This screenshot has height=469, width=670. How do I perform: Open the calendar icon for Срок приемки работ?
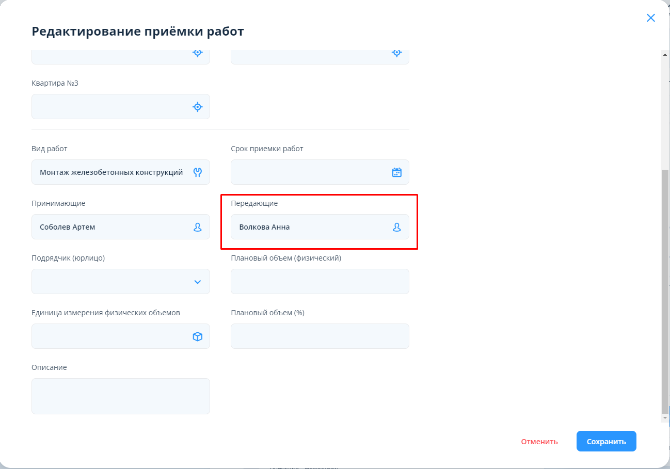click(396, 172)
